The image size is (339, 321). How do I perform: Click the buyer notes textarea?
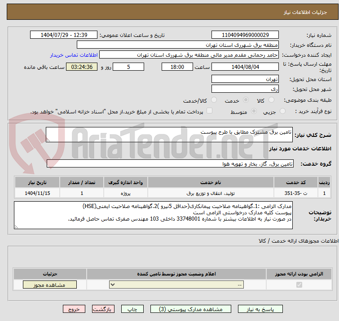[x=153, y=215]
